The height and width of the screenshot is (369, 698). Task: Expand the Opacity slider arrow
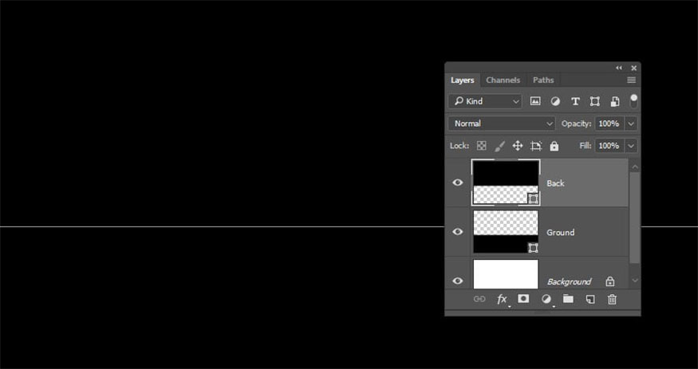631,124
